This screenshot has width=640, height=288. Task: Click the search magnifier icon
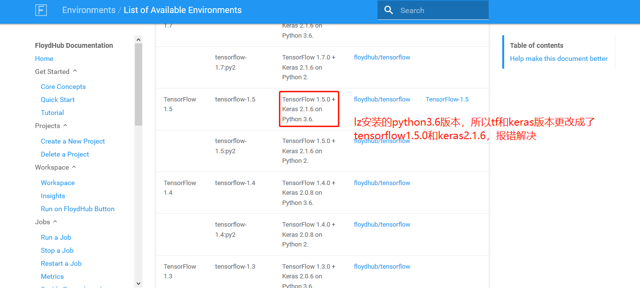coord(389,10)
